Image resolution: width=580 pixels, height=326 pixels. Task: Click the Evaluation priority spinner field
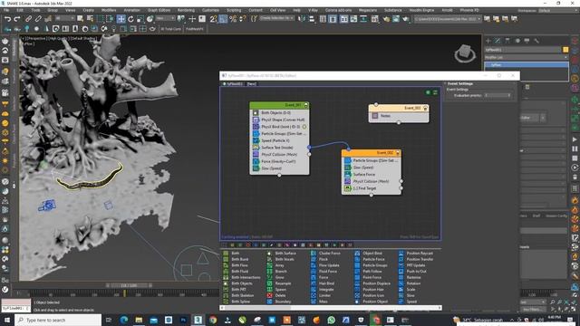[x=498, y=95]
